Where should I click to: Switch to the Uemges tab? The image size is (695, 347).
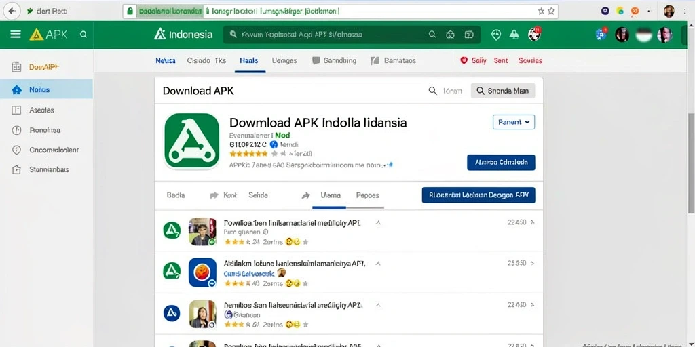[x=284, y=60]
